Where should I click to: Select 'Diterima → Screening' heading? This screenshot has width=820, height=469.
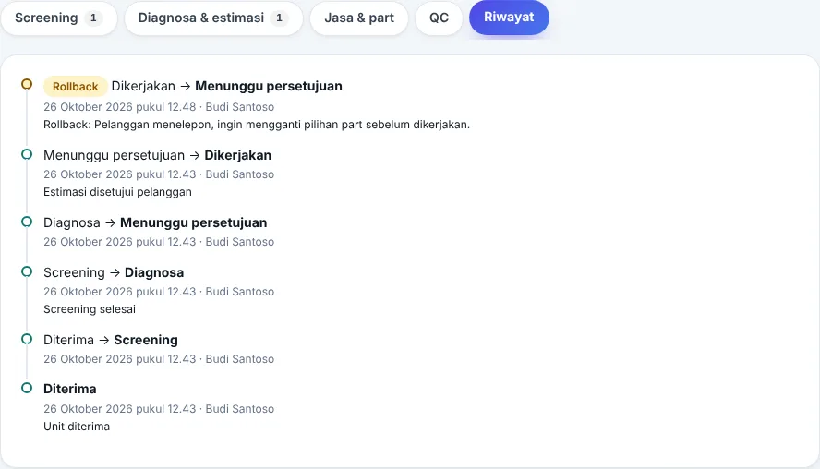110,340
